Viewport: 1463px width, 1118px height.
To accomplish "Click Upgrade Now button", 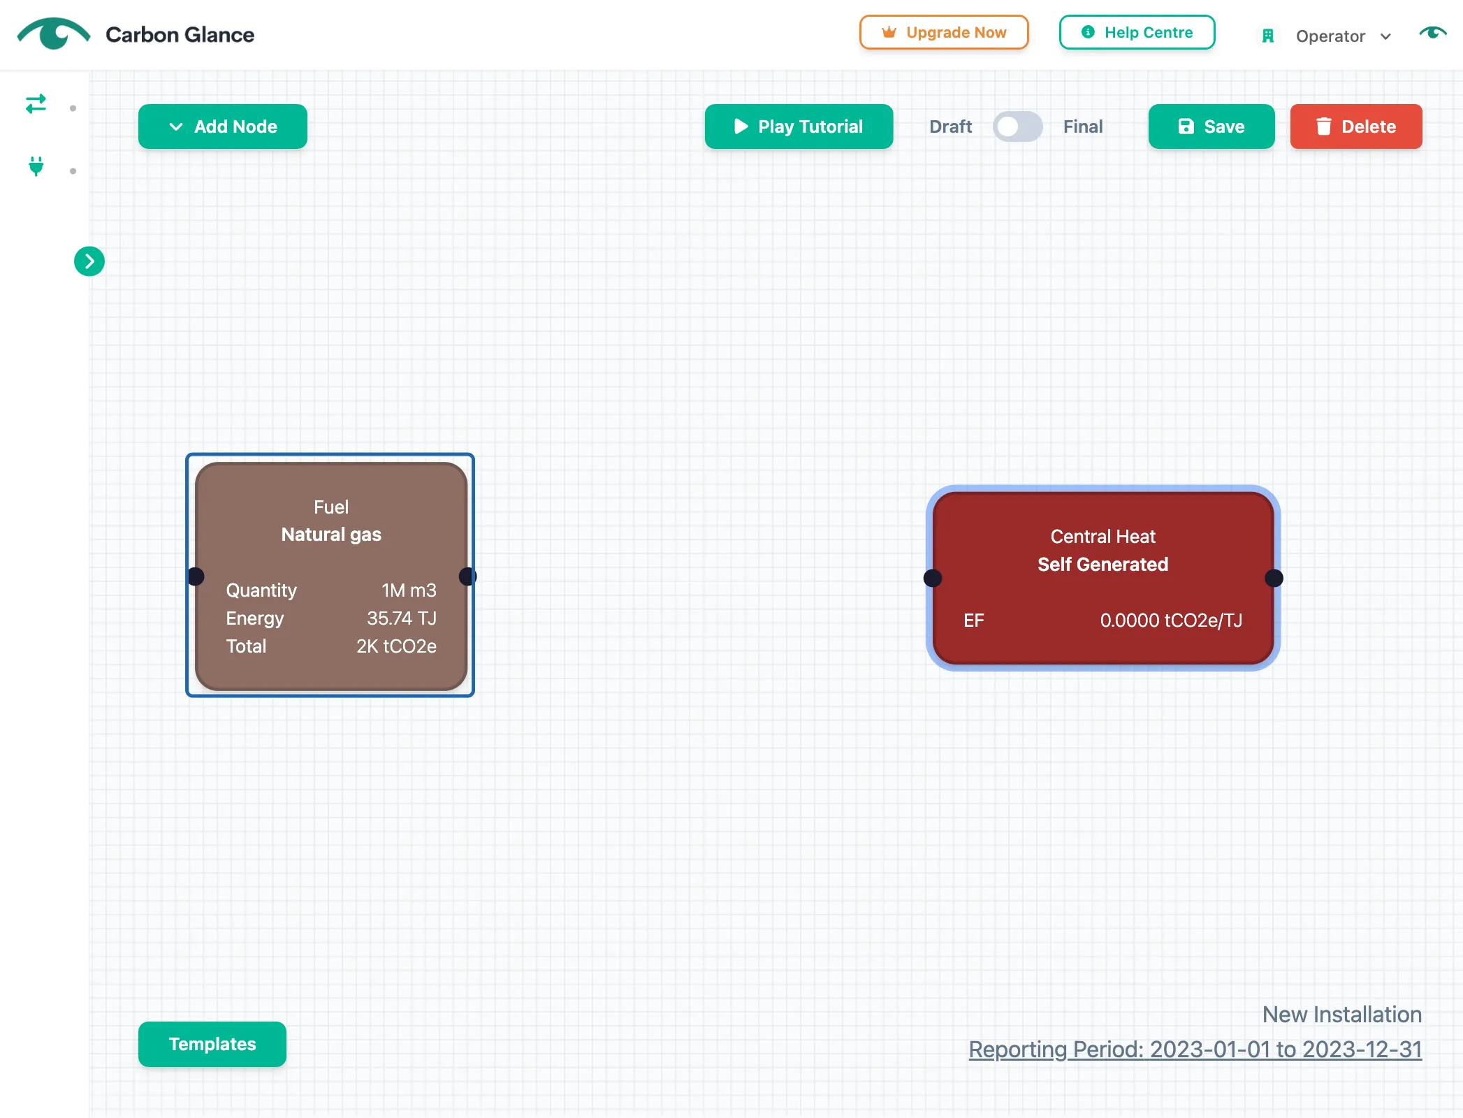I will (x=944, y=32).
